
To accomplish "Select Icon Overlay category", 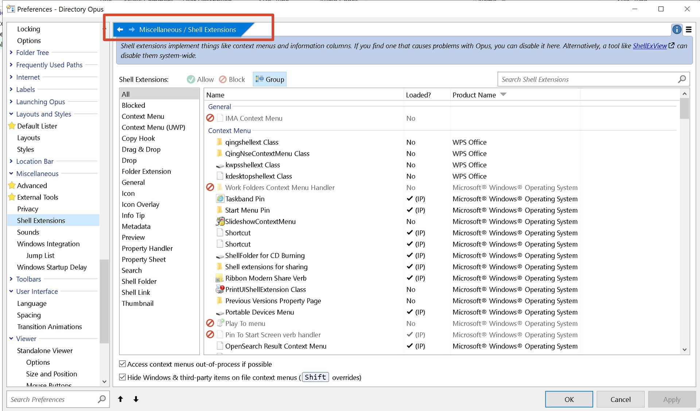I will coord(140,204).
